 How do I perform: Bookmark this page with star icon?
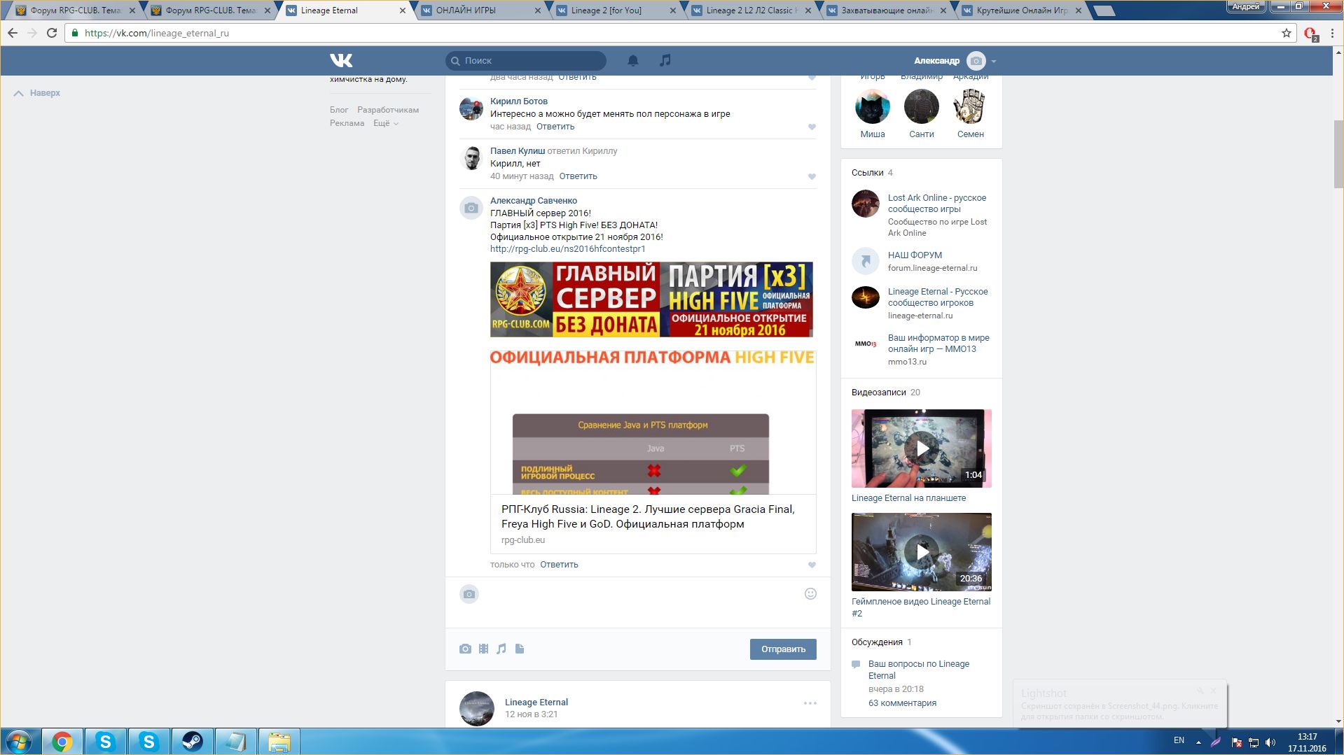pyautogui.click(x=1287, y=33)
